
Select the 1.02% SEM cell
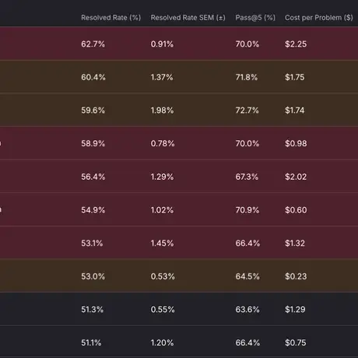pyautogui.click(x=162, y=210)
